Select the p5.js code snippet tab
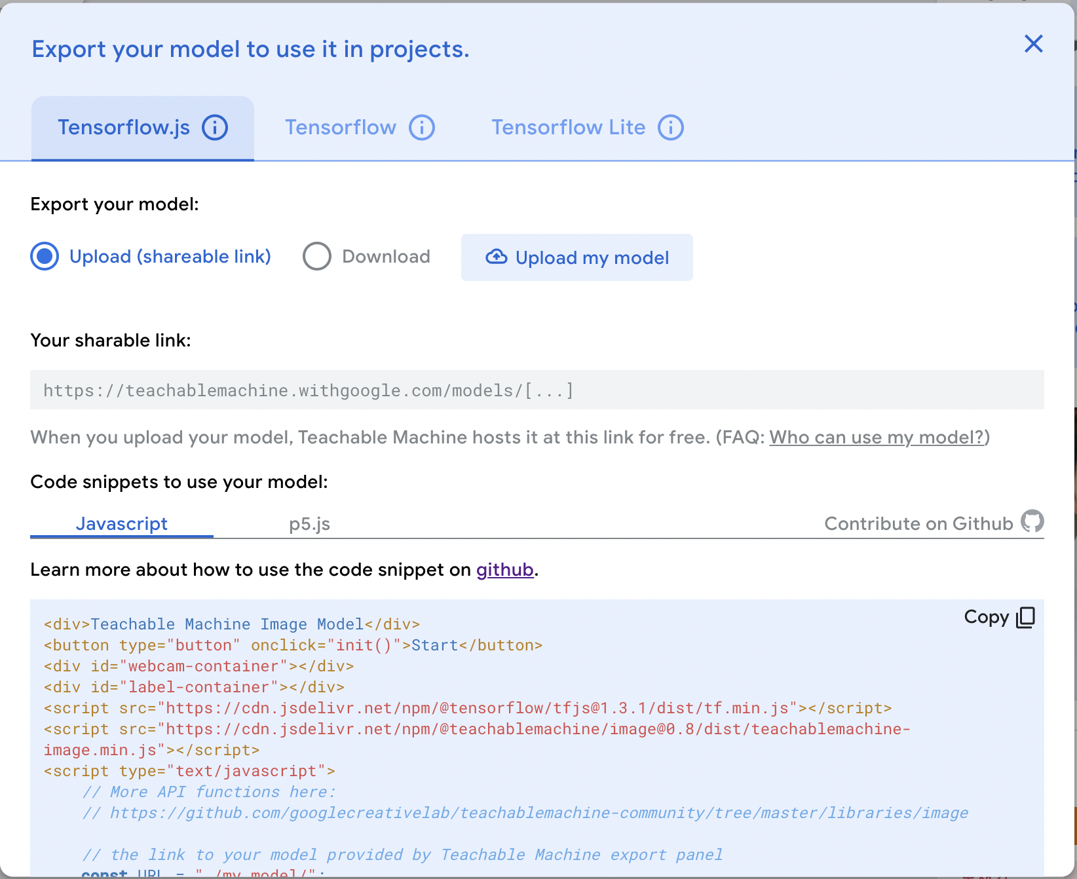1077x879 pixels. (310, 524)
